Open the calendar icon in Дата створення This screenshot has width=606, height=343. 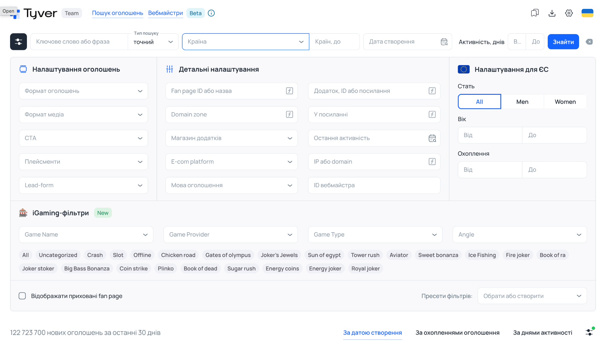(x=444, y=42)
